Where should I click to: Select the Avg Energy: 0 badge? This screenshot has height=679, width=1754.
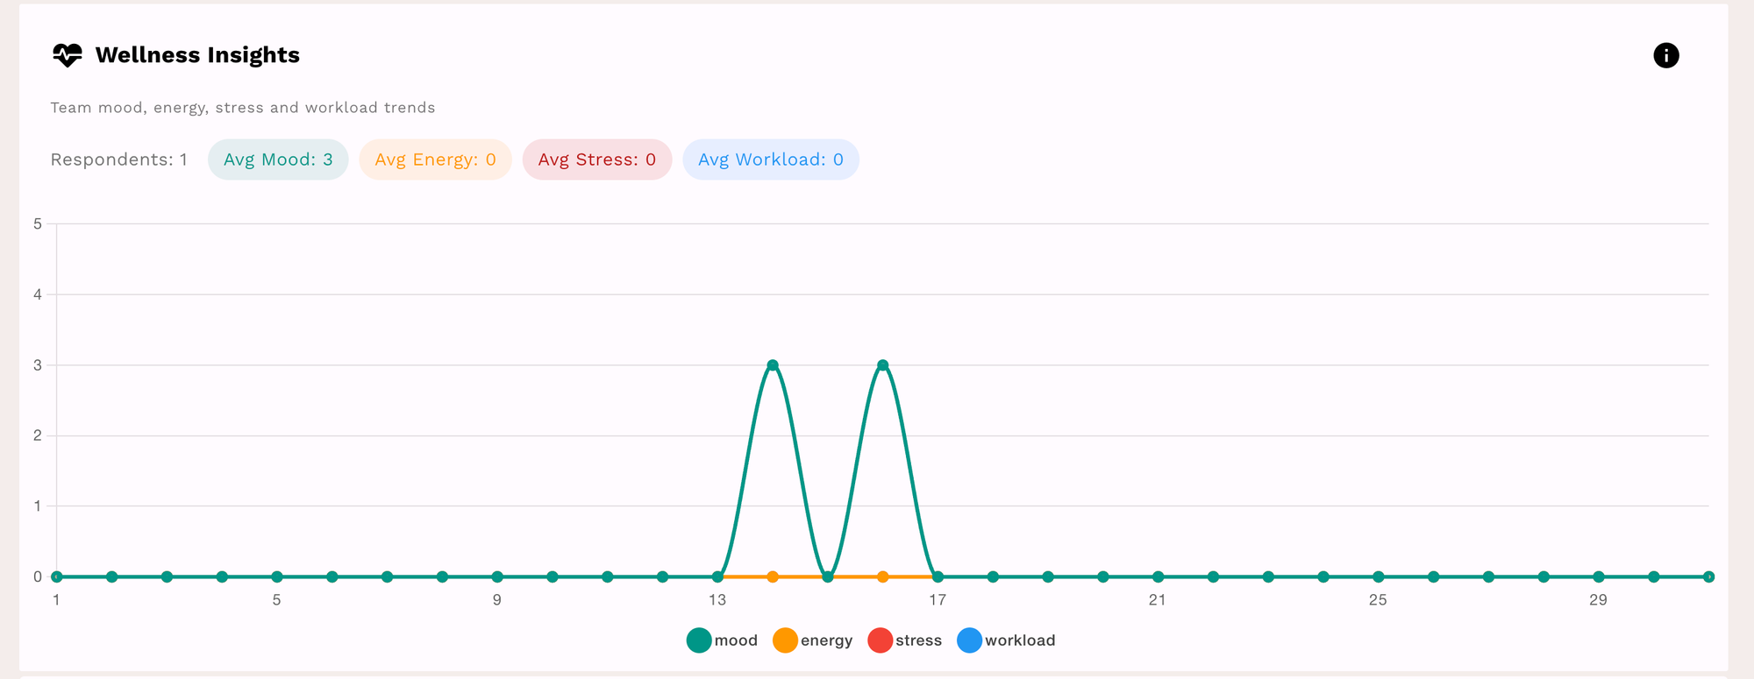[435, 159]
